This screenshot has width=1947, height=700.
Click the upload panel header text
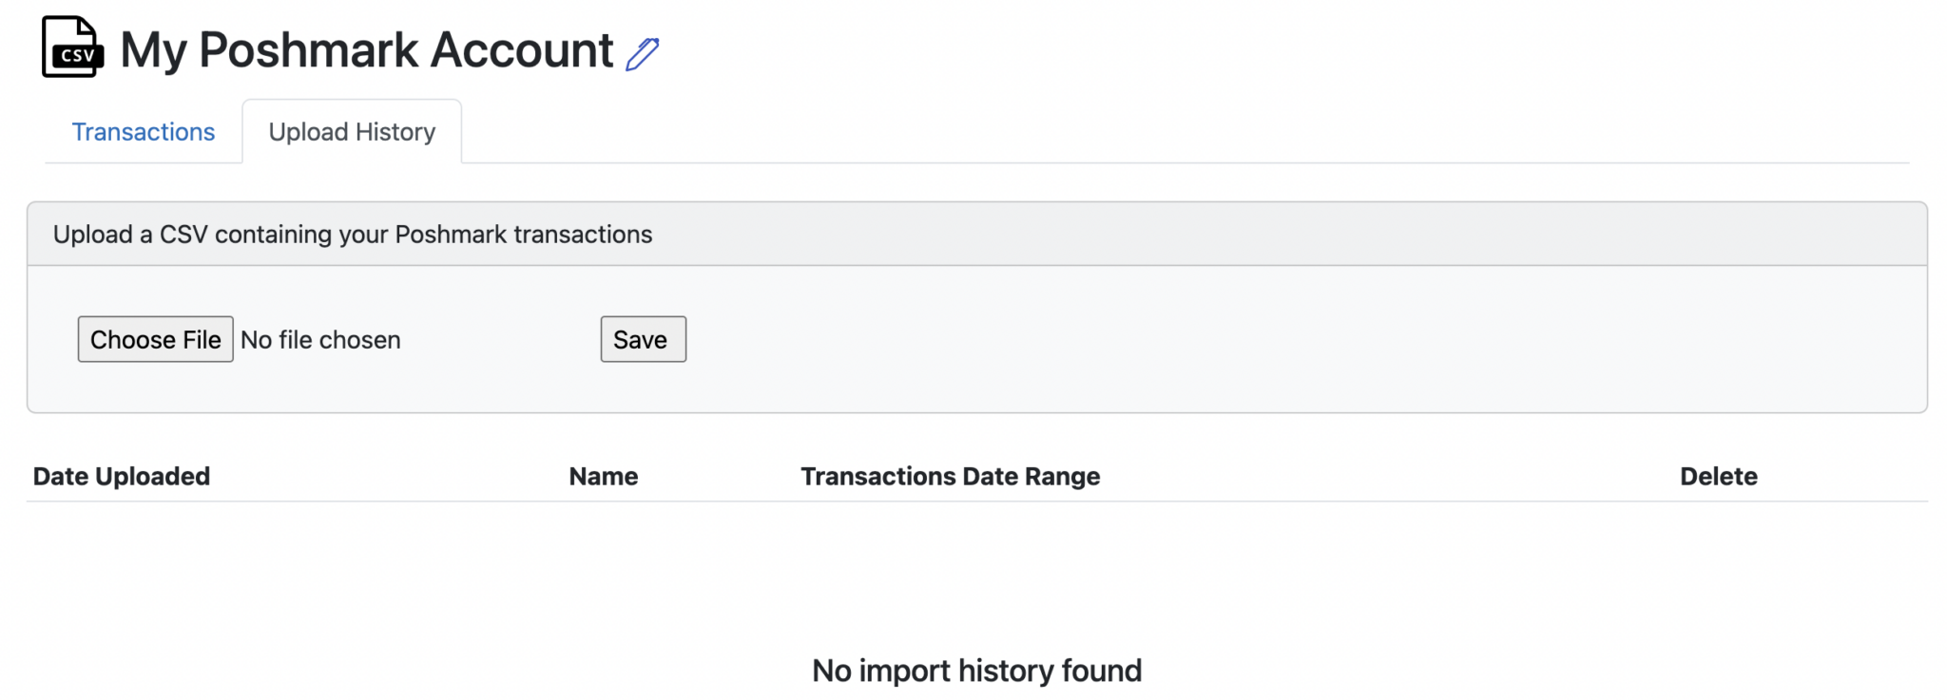354,234
